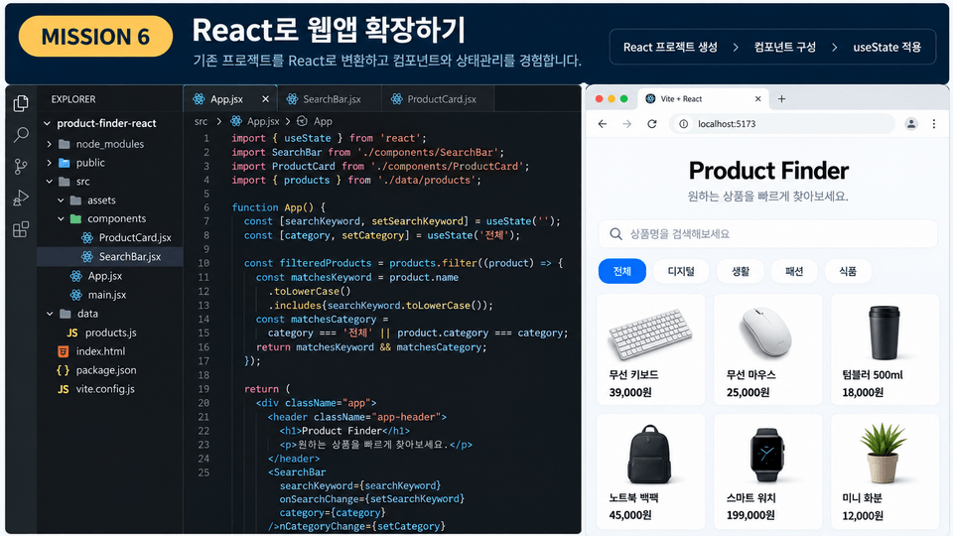The image size is (953, 536).
Task: Collapse the src folder chevron
Action: 50,181
